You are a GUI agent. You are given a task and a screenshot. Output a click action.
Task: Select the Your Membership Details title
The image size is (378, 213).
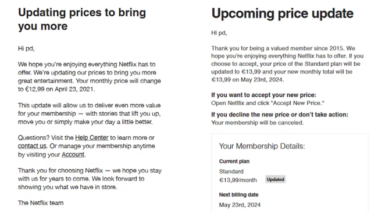tap(262, 146)
